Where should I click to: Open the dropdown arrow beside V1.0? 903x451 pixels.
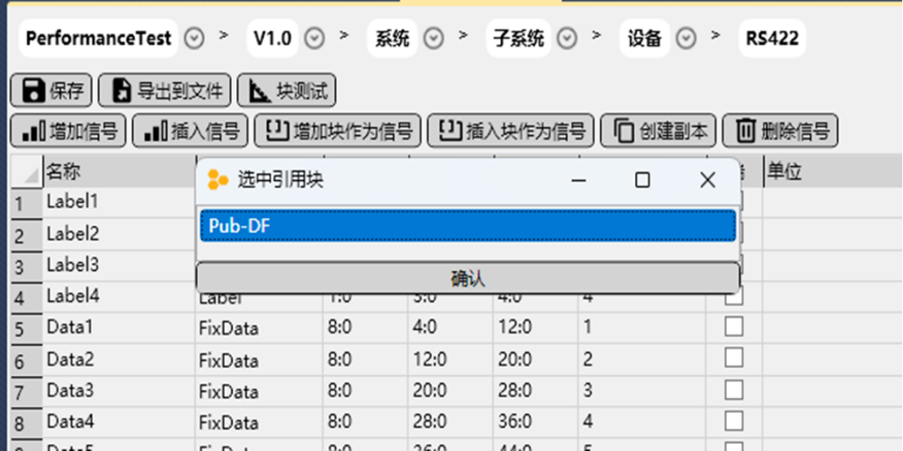[315, 38]
